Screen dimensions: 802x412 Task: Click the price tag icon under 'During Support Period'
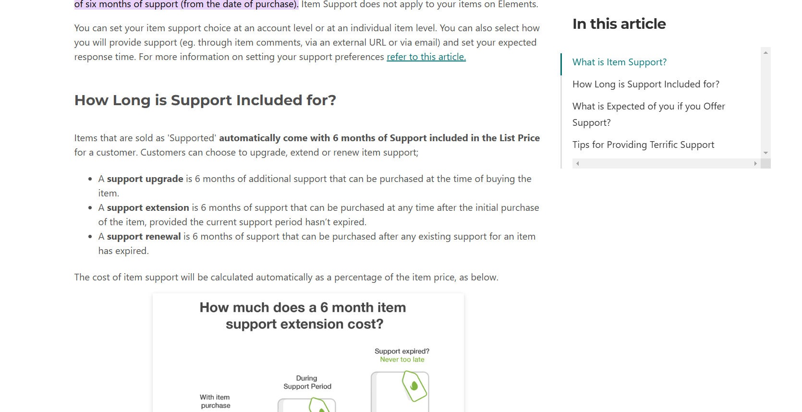[x=319, y=405]
